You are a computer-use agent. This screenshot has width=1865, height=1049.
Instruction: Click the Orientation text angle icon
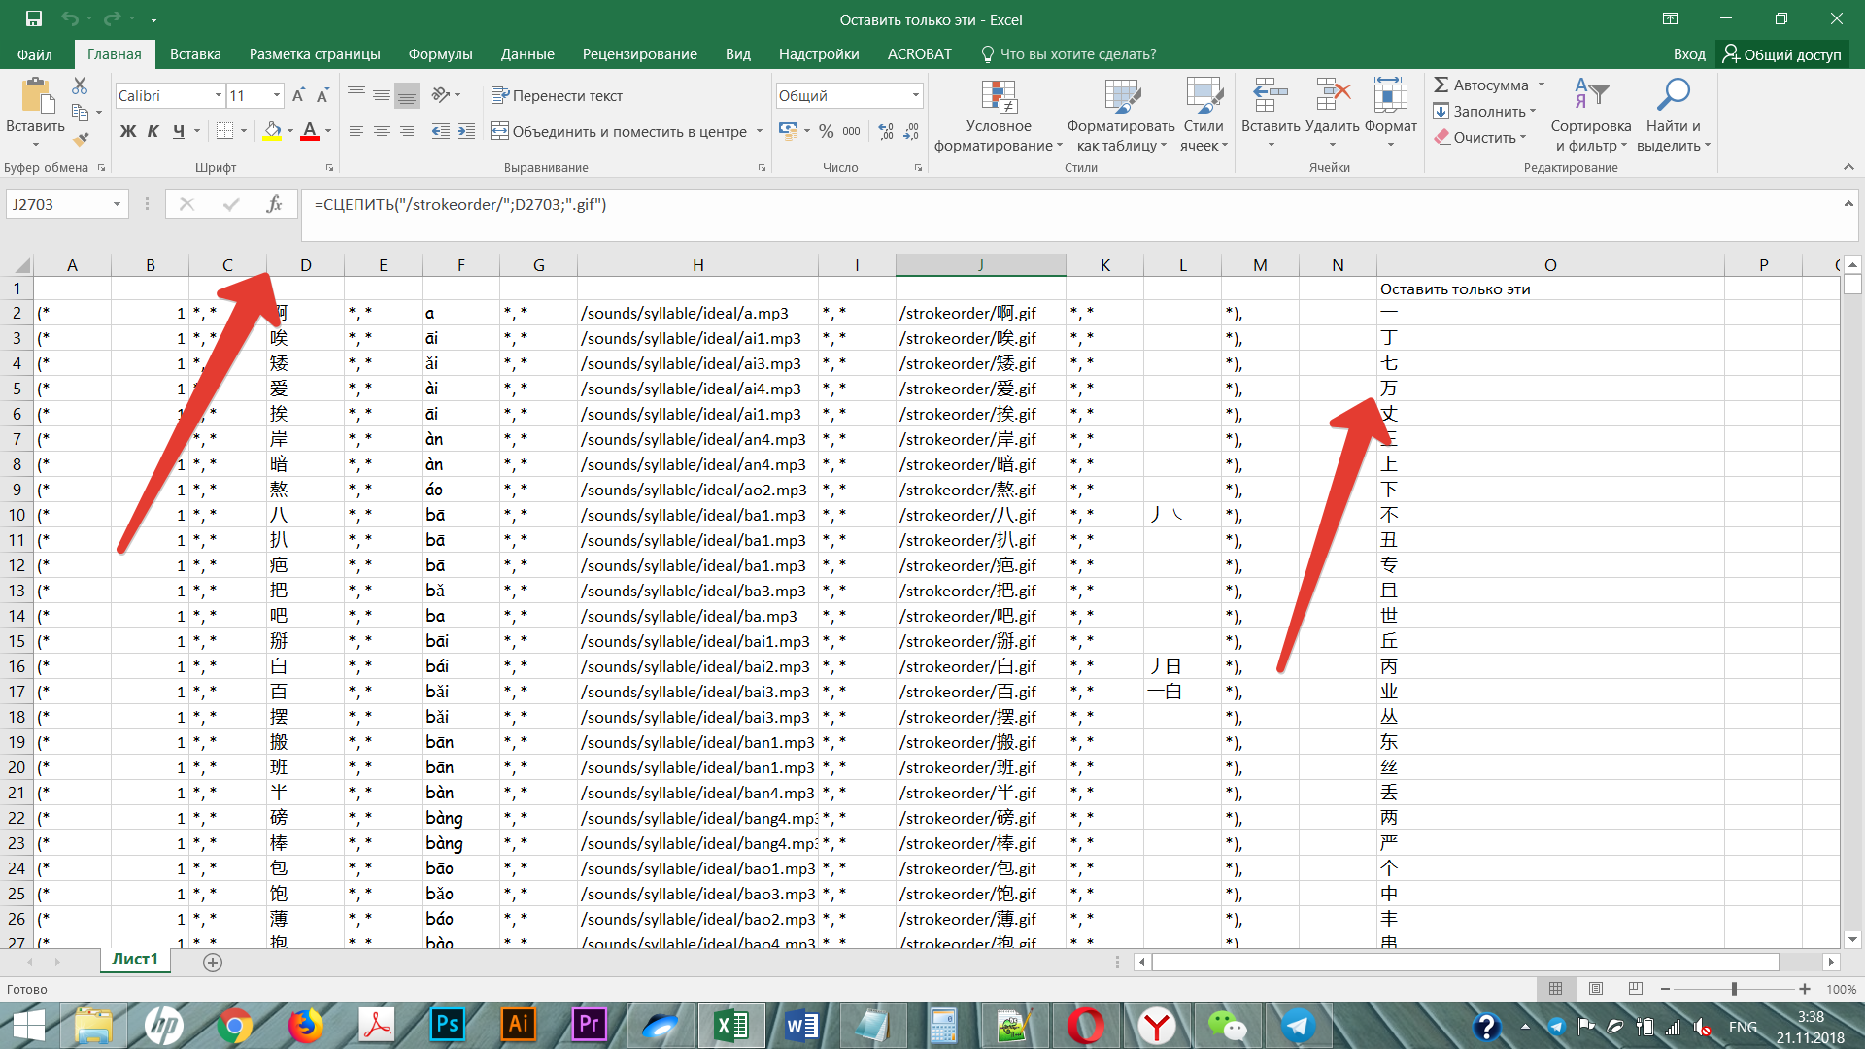(441, 95)
